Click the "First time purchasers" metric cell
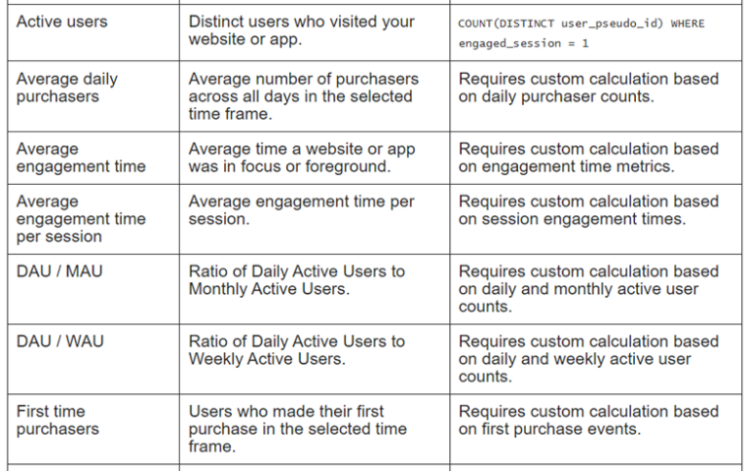The image size is (748, 471). 57,420
